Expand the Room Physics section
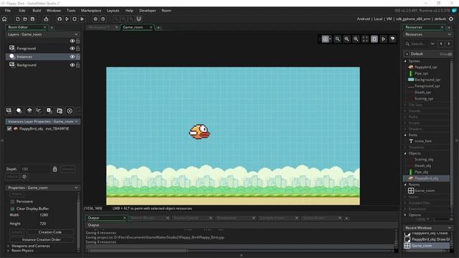 click(x=8, y=251)
